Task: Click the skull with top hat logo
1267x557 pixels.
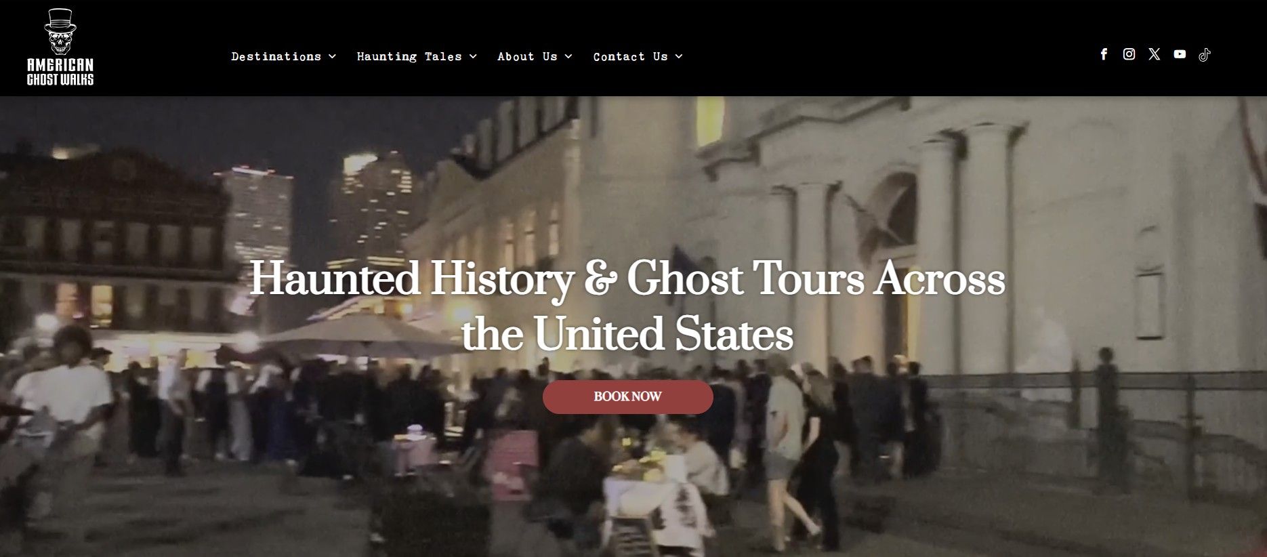Action: pyautogui.click(x=60, y=32)
